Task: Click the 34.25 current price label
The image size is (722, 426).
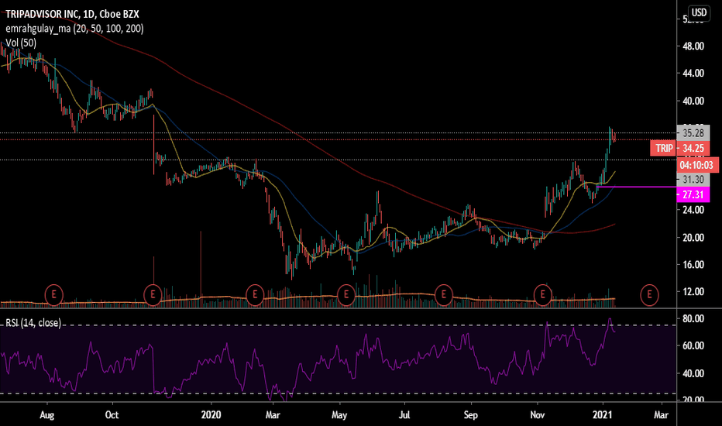Action: click(x=693, y=148)
